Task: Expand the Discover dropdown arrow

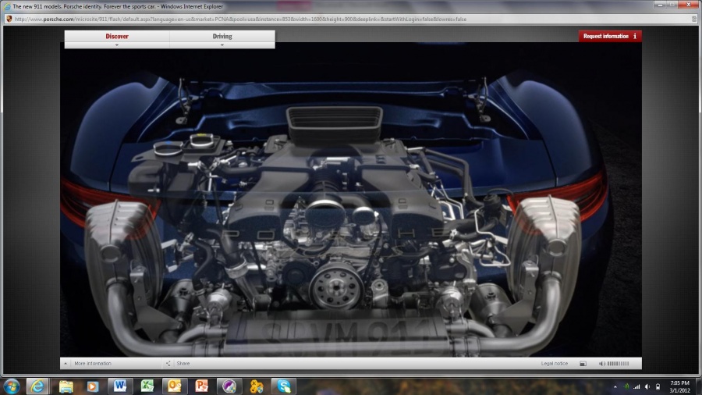Action: [x=117, y=45]
